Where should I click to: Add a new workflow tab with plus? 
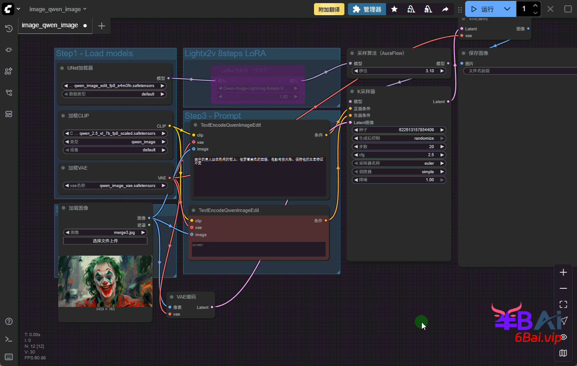[x=102, y=26]
